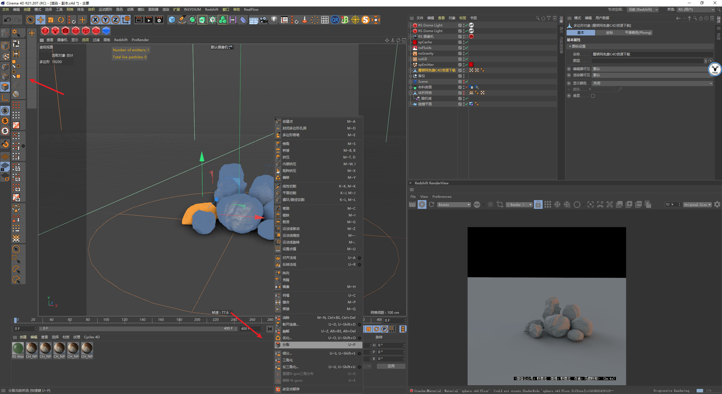The width and height of the screenshot is (722, 394).
Task: Click the Undo arrow icon
Action: pos(8,20)
